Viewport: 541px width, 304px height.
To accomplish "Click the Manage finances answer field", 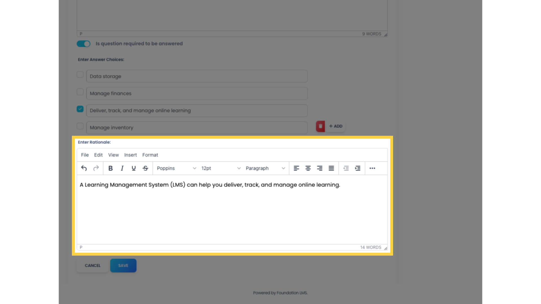I will [197, 93].
